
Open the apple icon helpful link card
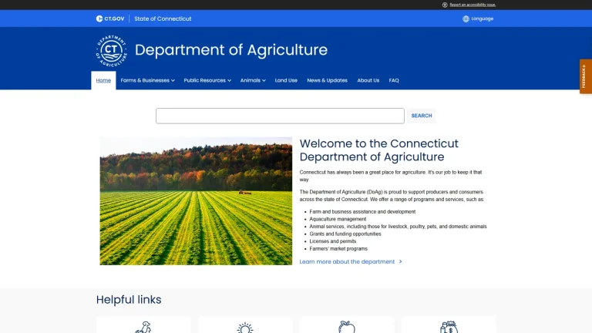point(347,325)
